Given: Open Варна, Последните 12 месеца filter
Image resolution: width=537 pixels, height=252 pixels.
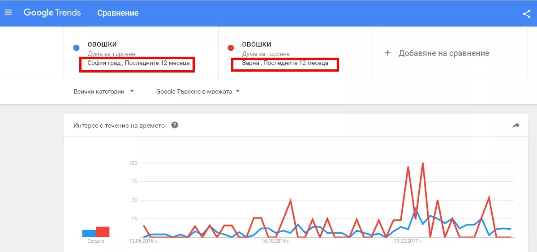Looking at the screenshot, I should [285, 64].
